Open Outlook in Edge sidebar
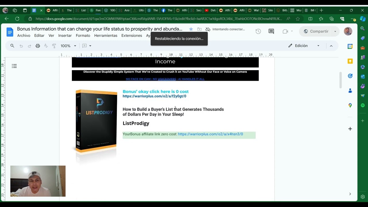Viewport: 368px width, 207px height. pos(363,76)
